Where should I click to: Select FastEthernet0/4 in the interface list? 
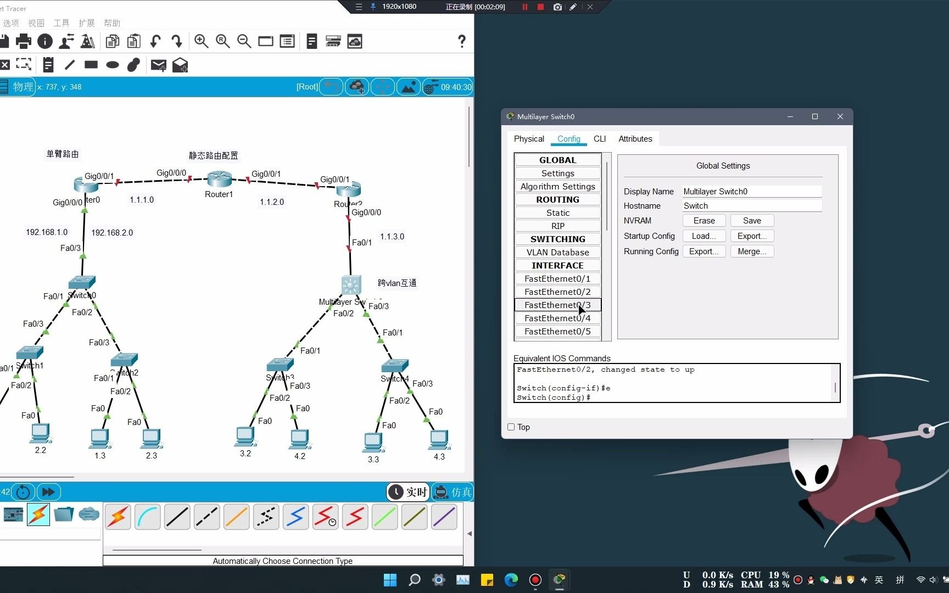(x=557, y=318)
